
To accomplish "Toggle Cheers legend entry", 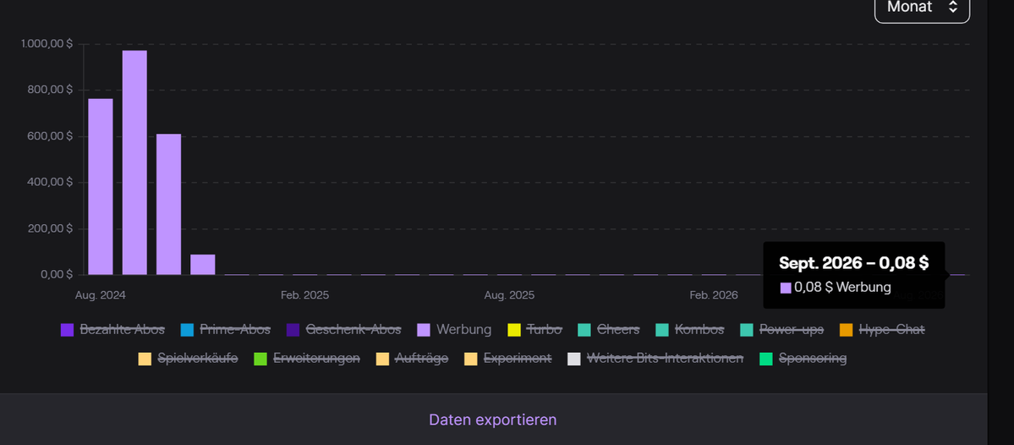I will click(609, 330).
